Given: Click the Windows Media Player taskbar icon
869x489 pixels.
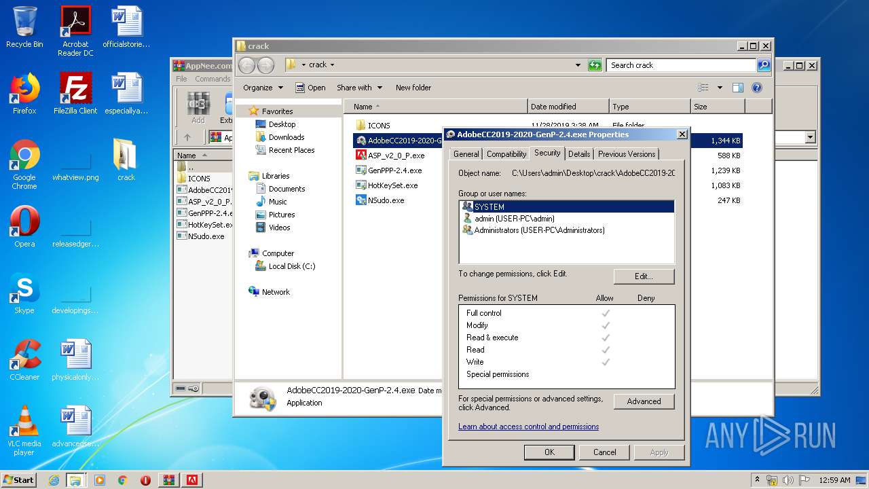Looking at the screenshot, I should point(100,479).
